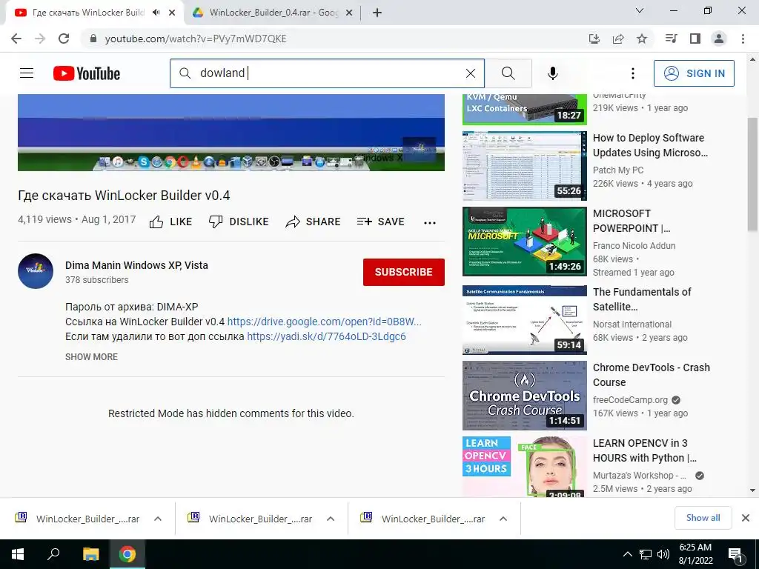Click the browser forward arrow
759x569 pixels.
[x=40, y=39]
